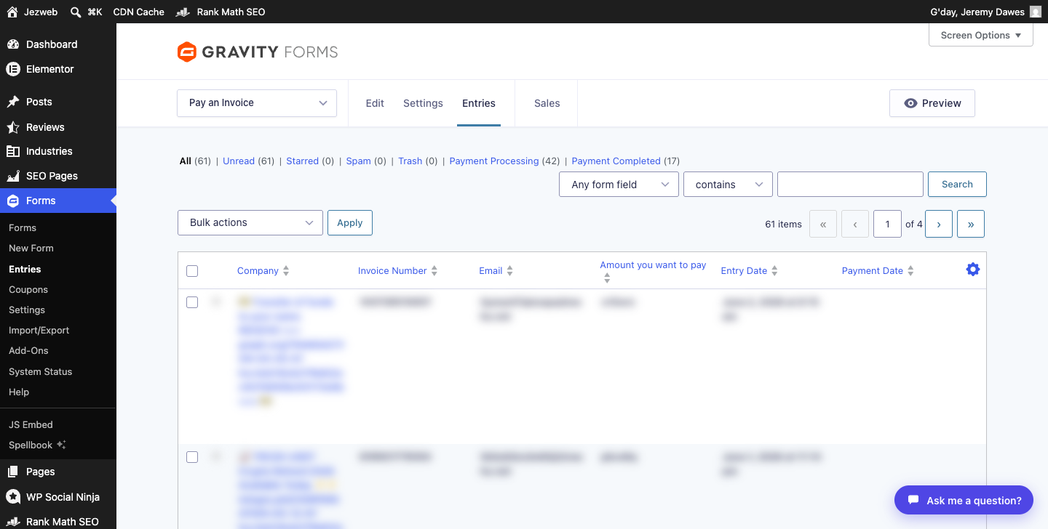This screenshot has width=1048, height=529.
Task: Open System Status submenu item
Action: pyautogui.click(x=41, y=371)
